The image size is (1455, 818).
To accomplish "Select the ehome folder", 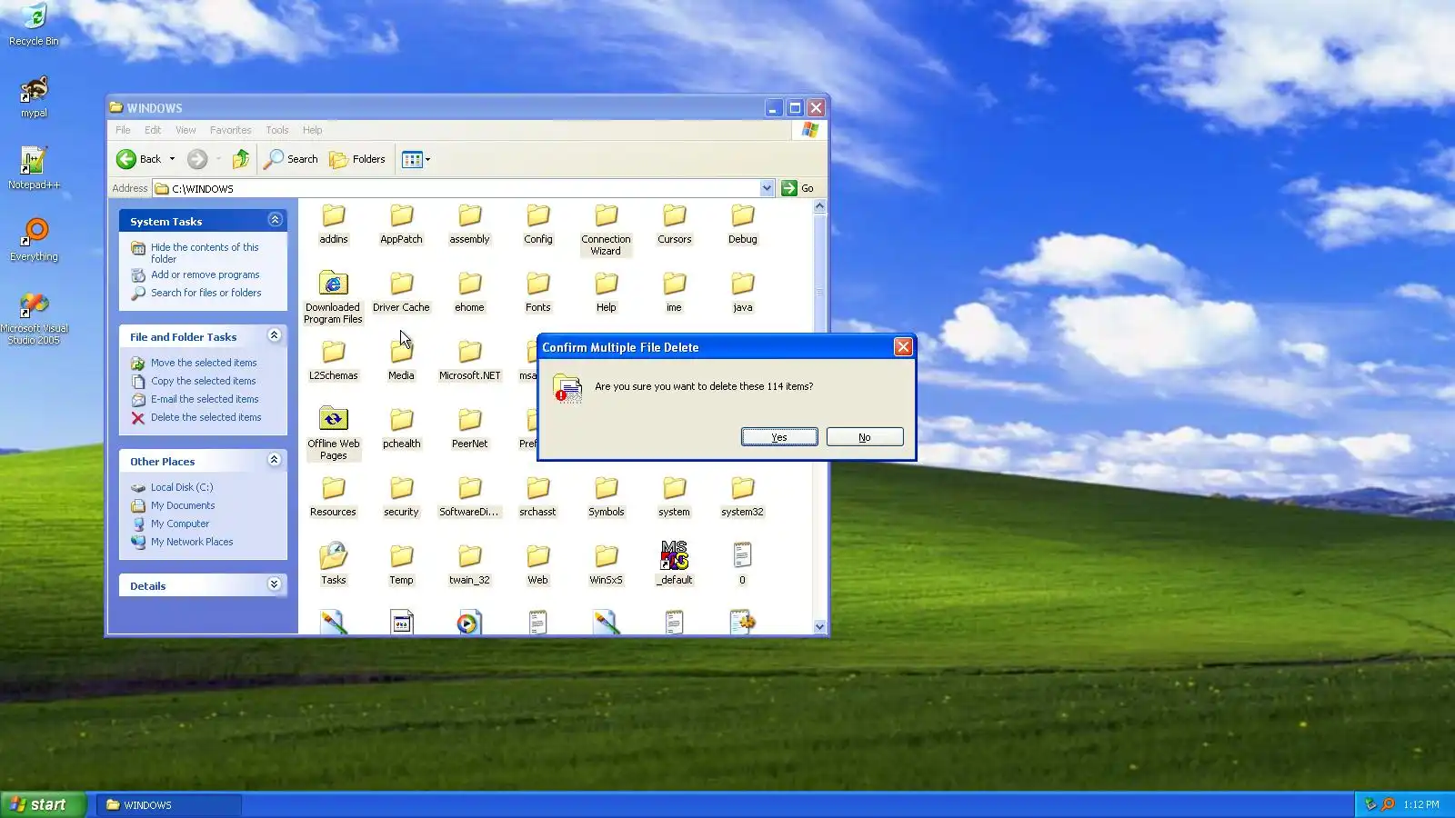I will coord(469,293).
